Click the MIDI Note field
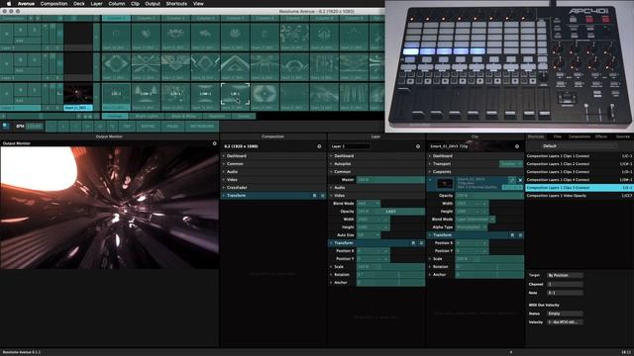Screen dimensions: 634x356 565,293
